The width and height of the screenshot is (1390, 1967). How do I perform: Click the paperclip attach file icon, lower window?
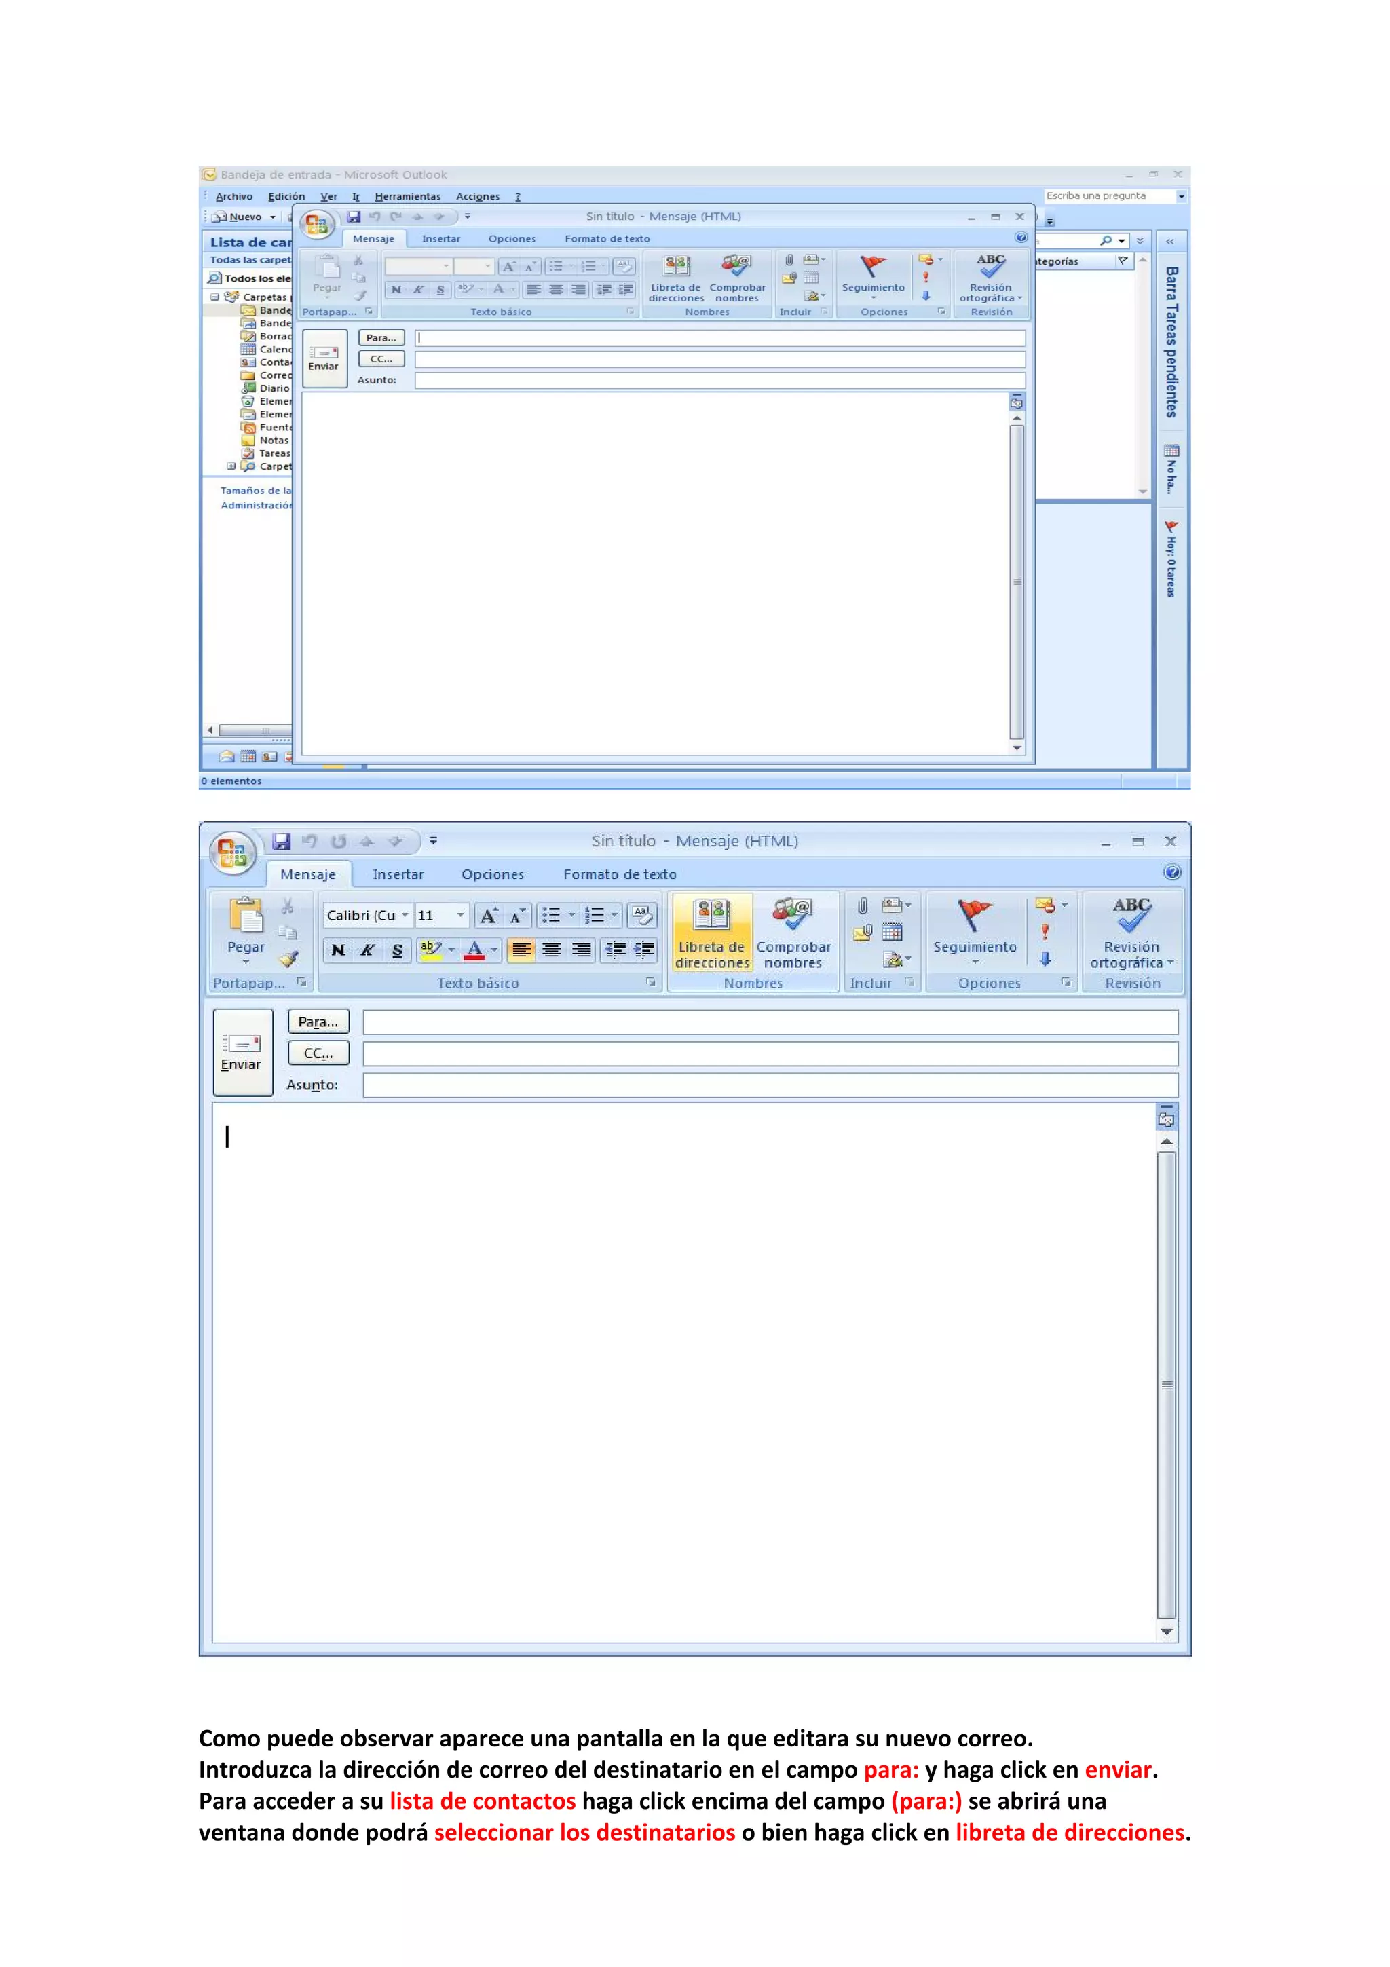click(863, 905)
